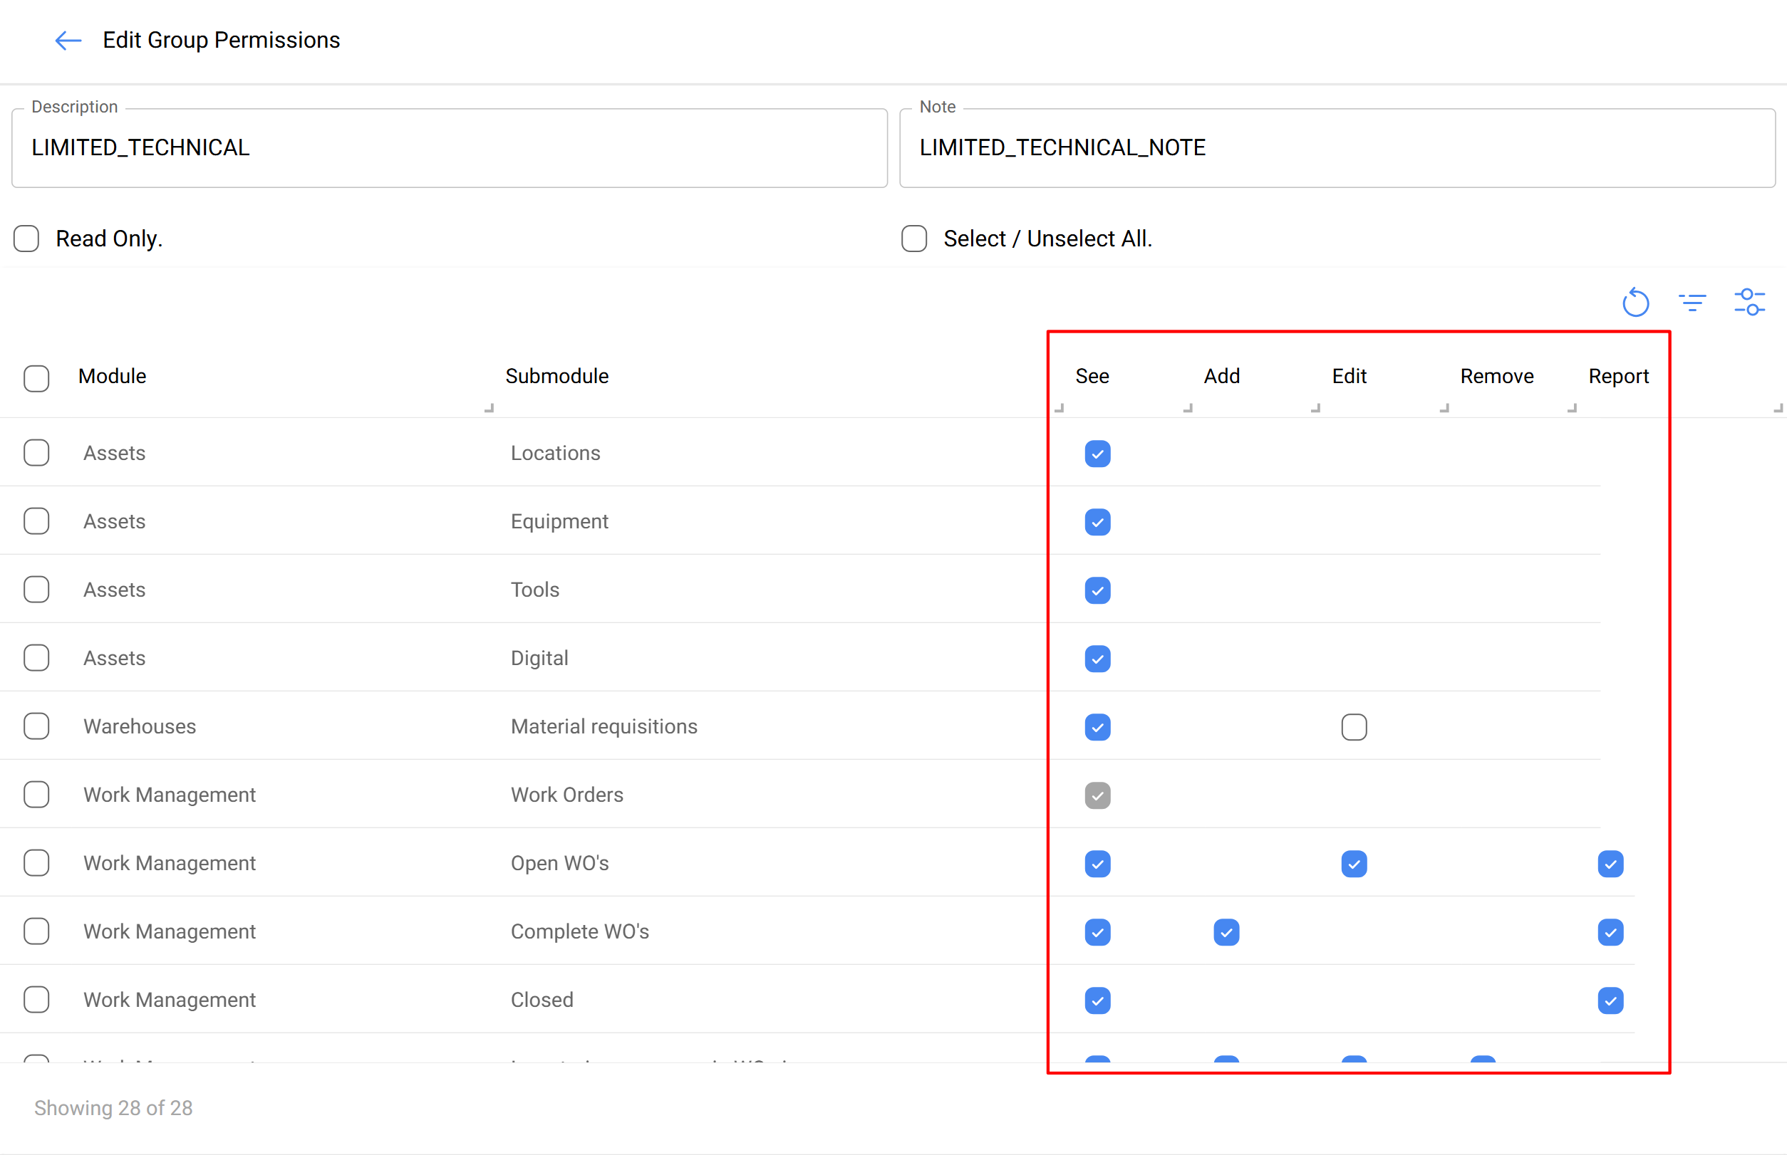Select the row checkbox for Assets Locations
1787x1155 pixels.
(36, 452)
